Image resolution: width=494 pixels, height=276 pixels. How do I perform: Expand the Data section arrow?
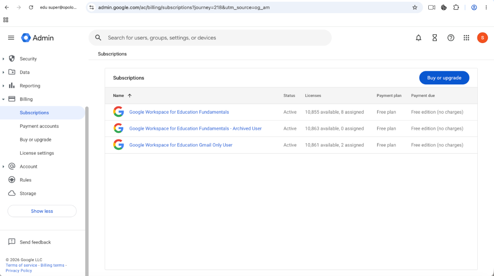click(x=3, y=72)
